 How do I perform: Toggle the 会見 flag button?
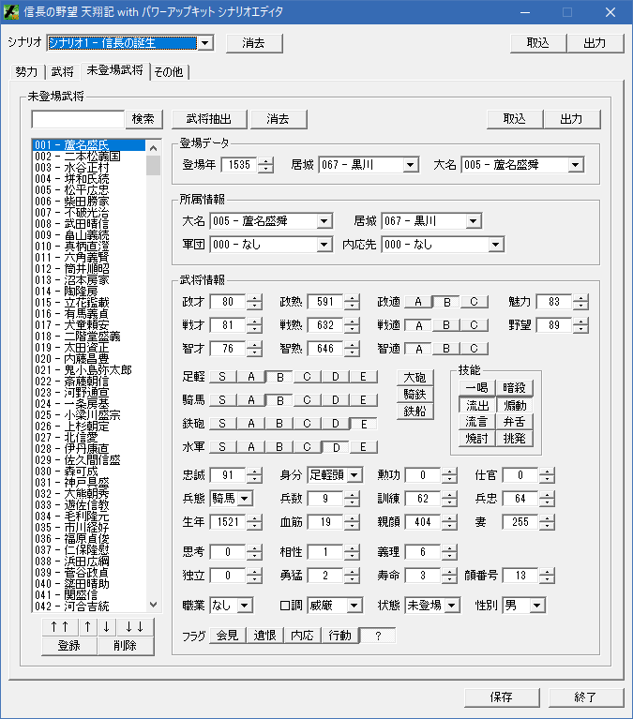[x=227, y=636]
